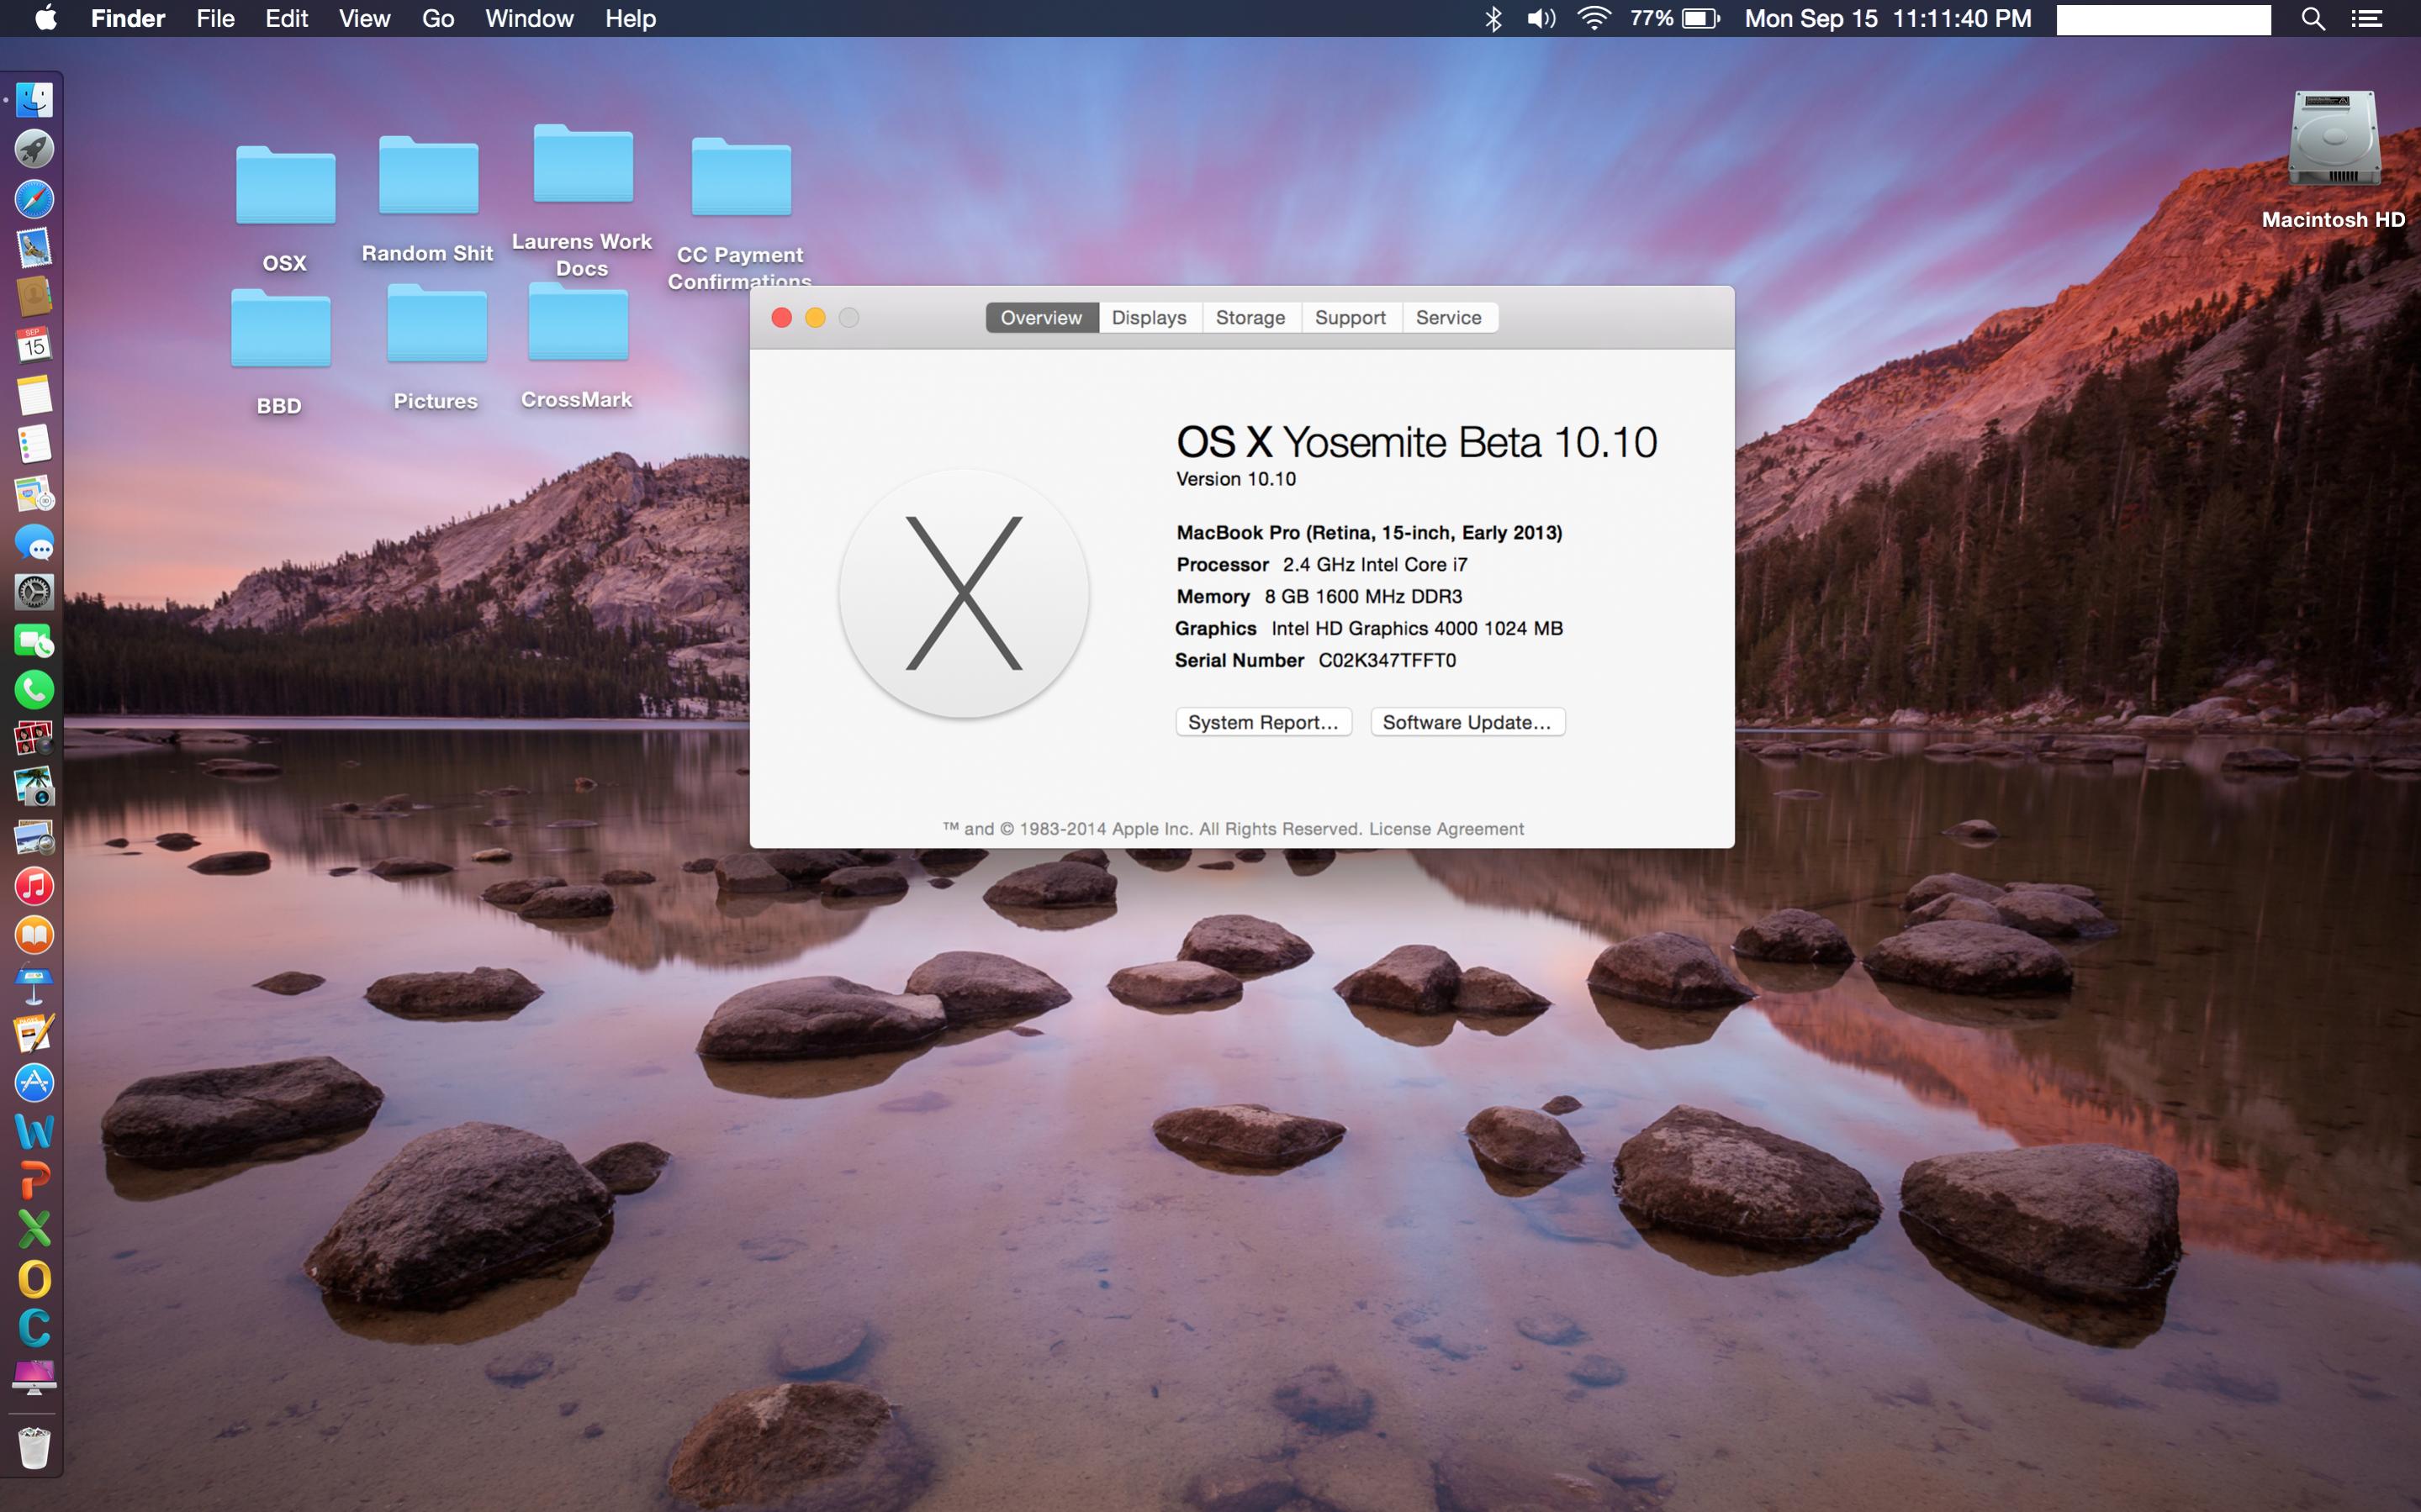
Task: Click the Version 10.10 text
Action: [1235, 479]
